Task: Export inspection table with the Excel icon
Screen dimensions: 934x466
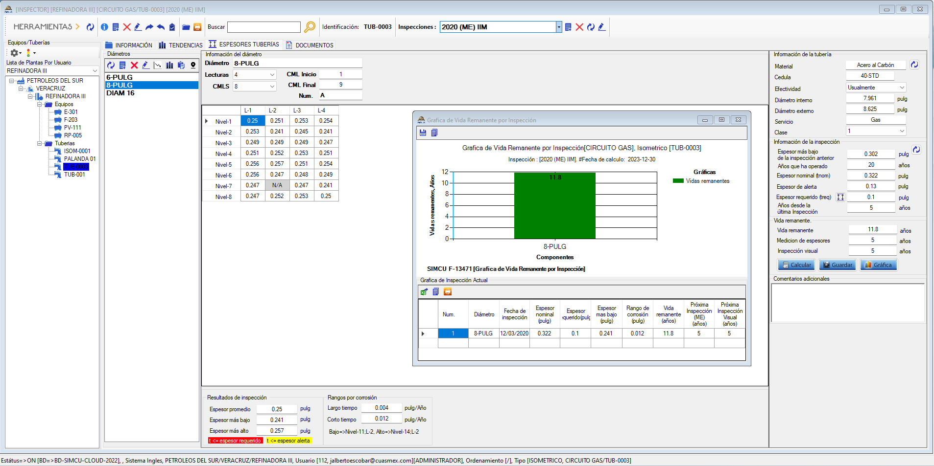Action: pos(424,292)
